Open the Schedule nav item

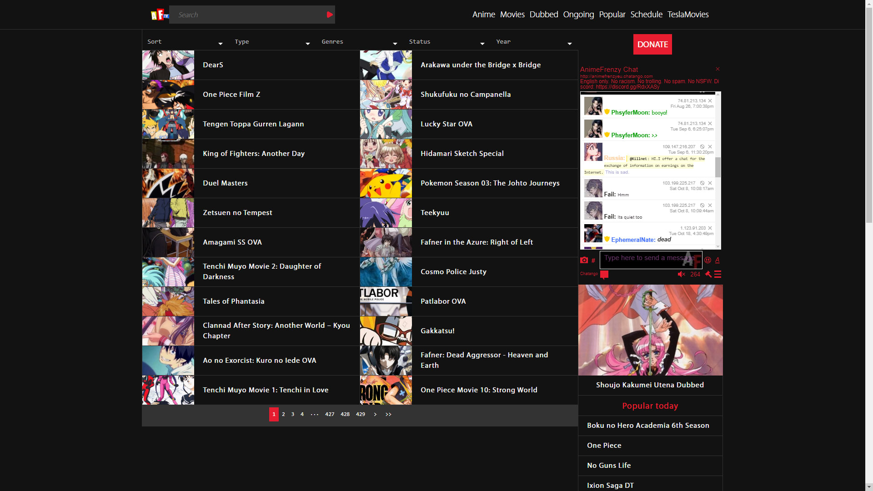tap(646, 15)
